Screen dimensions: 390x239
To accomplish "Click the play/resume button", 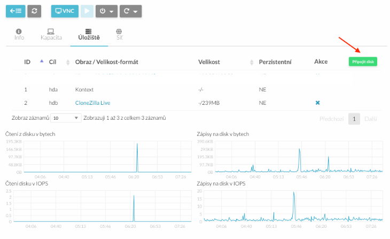I will pyautogui.click(x=88, y=11).
